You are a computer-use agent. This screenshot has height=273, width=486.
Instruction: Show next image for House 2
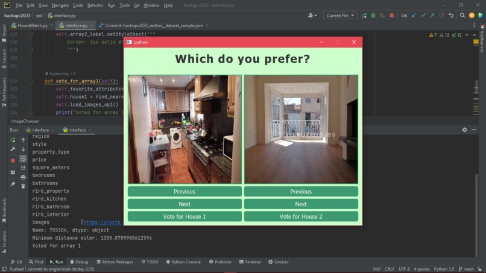tap(301, 204)
